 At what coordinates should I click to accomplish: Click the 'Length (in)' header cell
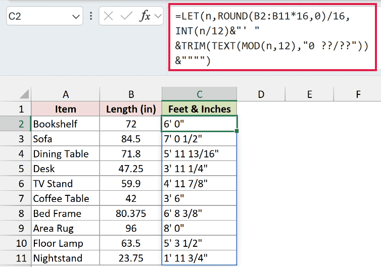pos(131,109)
